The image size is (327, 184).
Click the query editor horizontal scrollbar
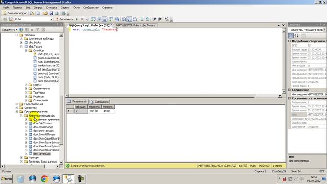pyautogui.click(x=162, y=96)
